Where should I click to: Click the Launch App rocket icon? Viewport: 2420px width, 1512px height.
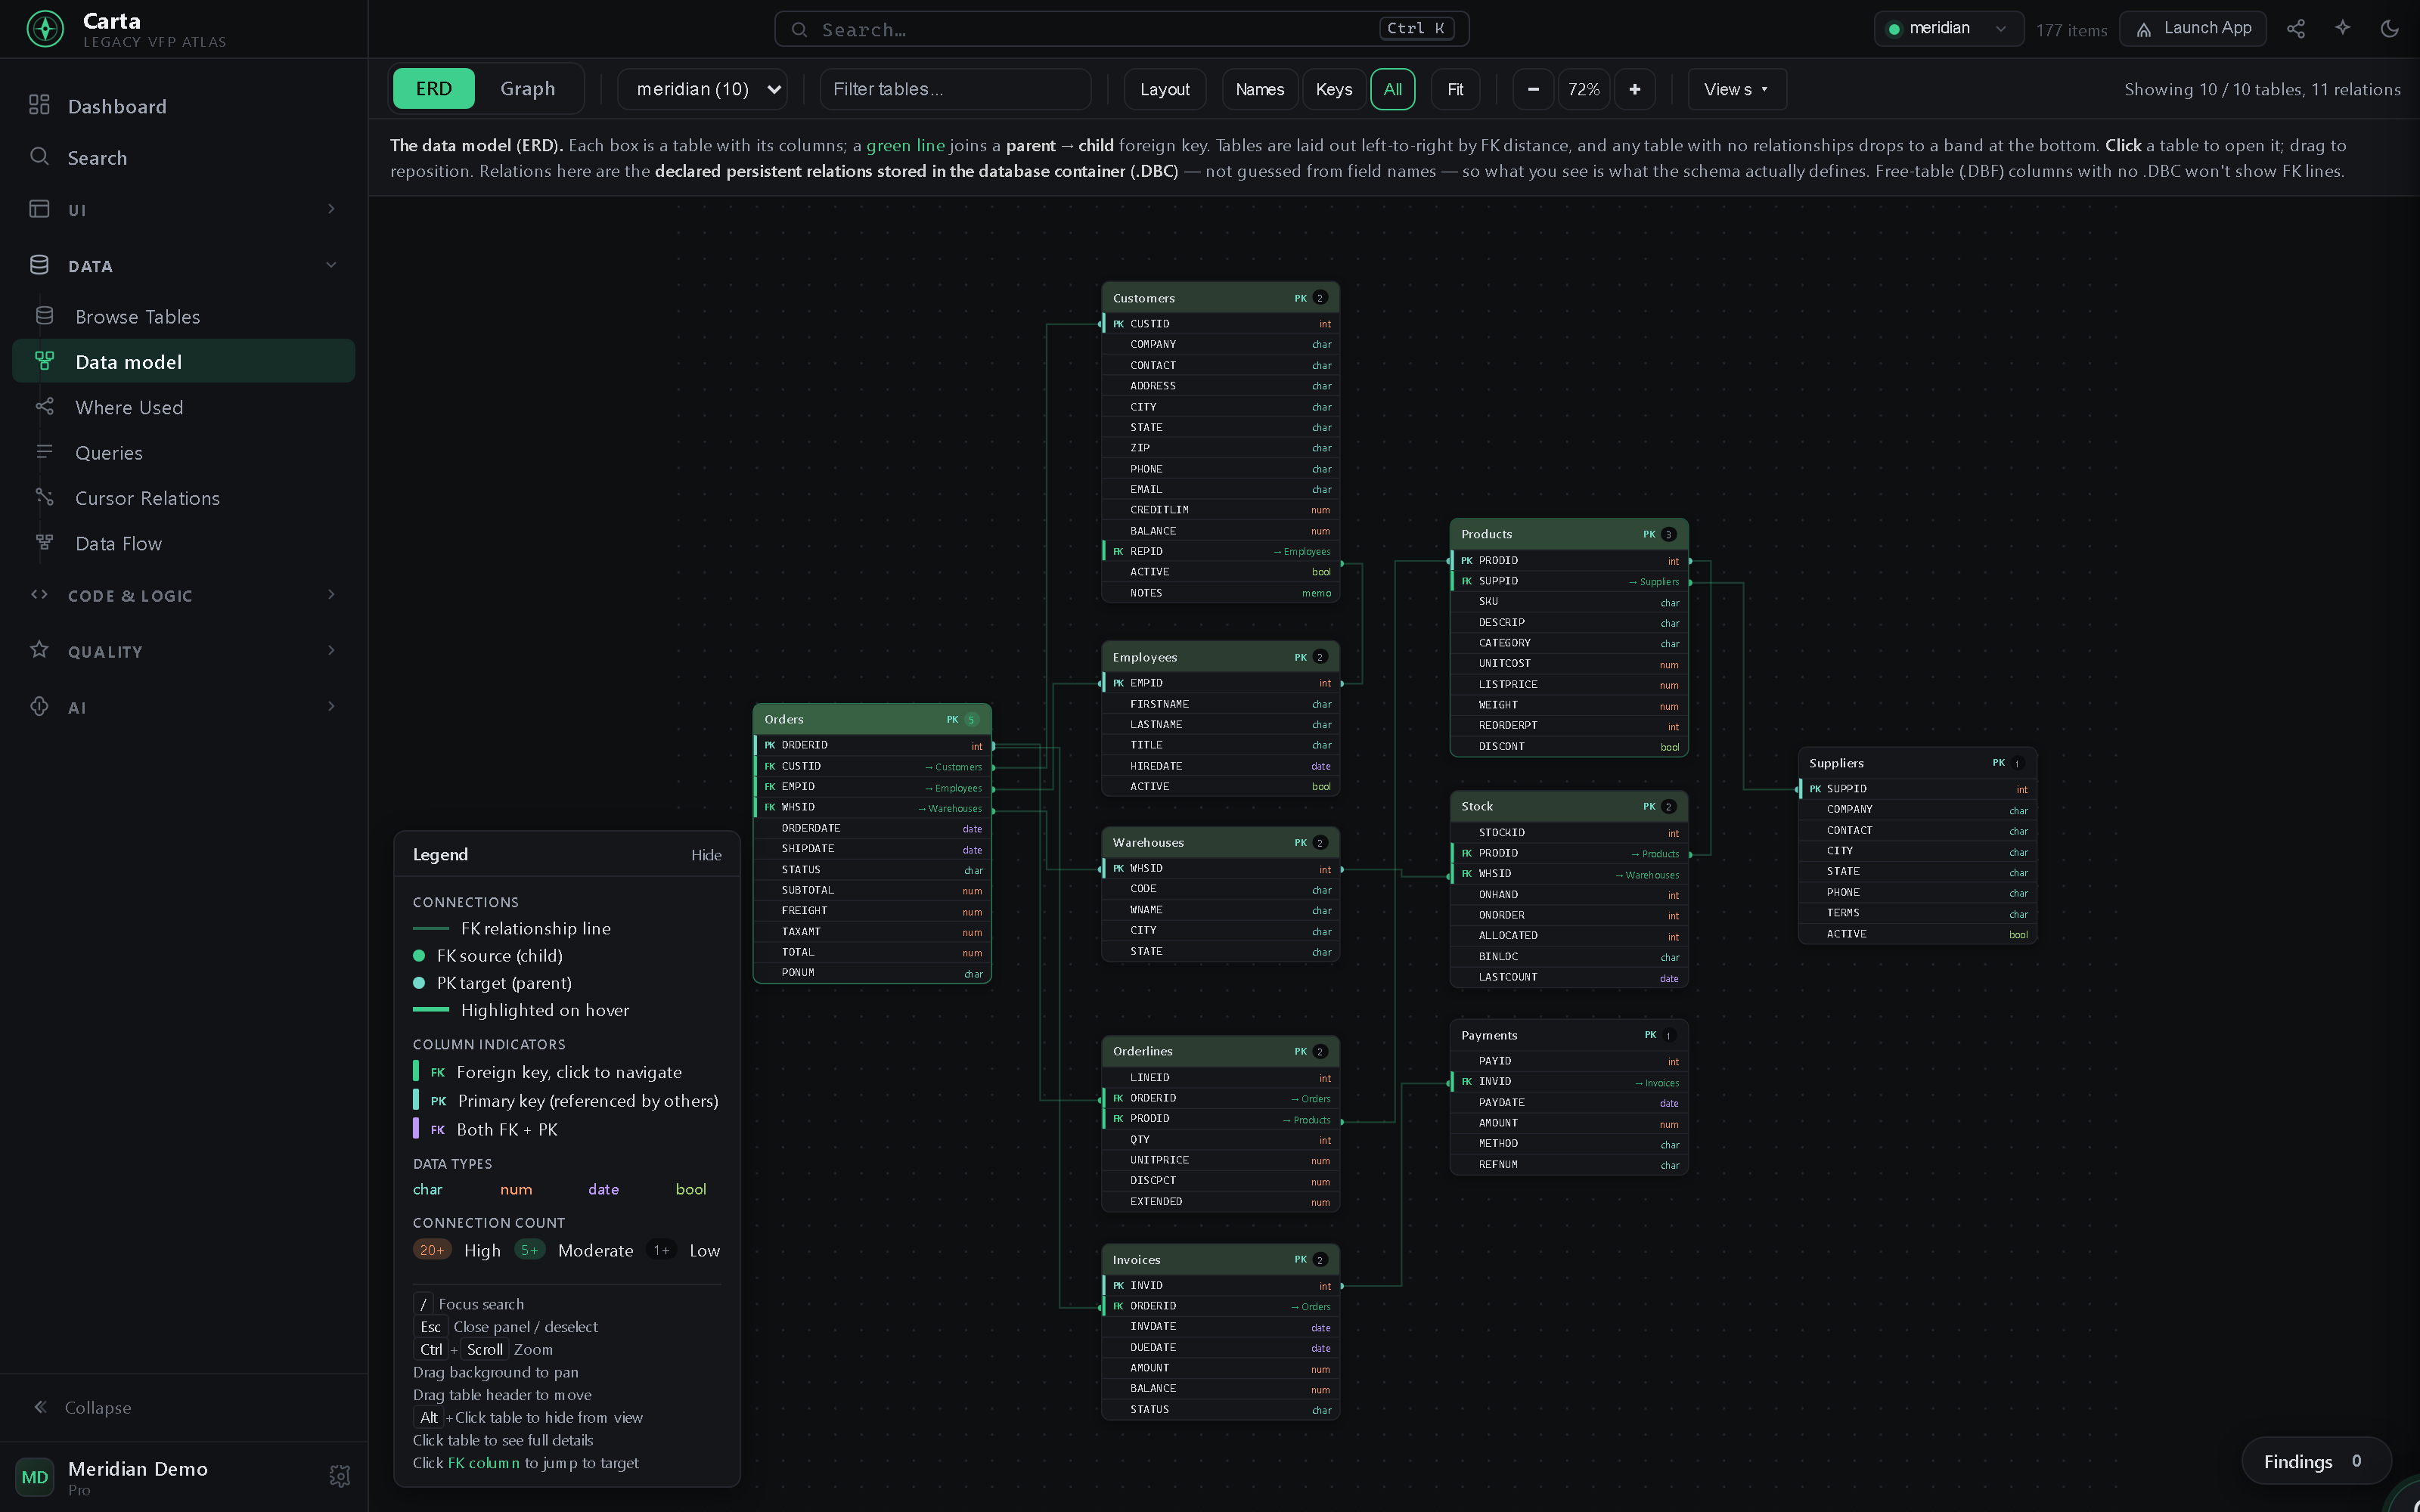pos(2144,29)
